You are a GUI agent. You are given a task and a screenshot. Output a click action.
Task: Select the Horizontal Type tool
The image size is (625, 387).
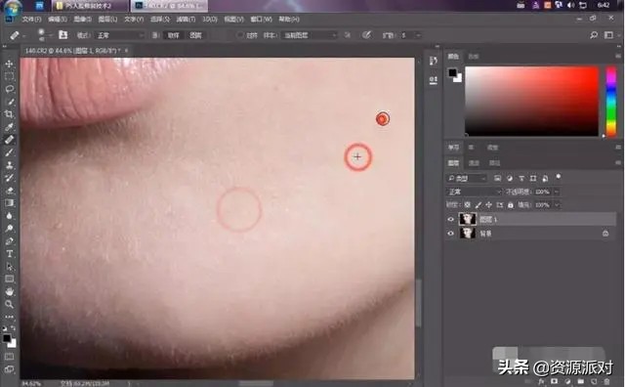click(9, 254)
